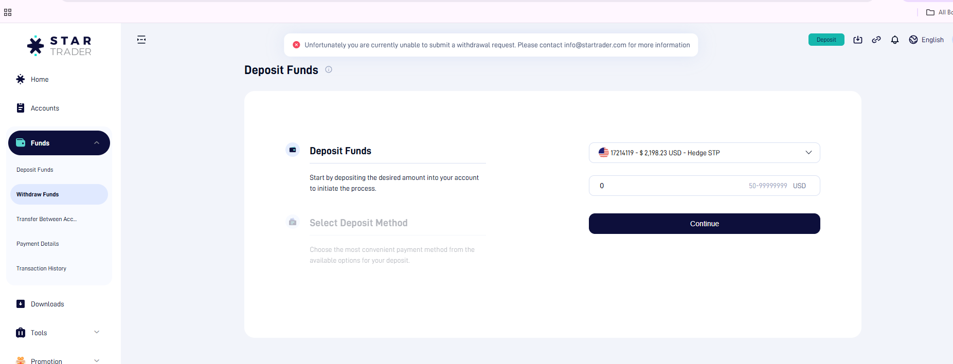Click the info icon beside Deposit Funds title

329,69
